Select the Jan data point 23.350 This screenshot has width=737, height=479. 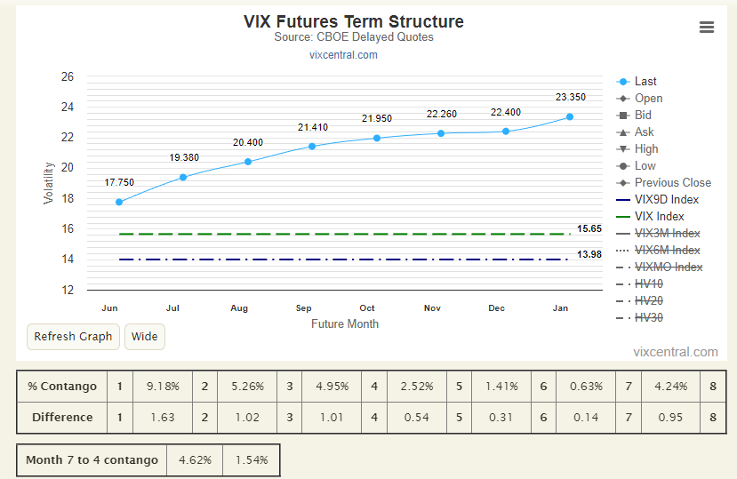coord(570,116)
